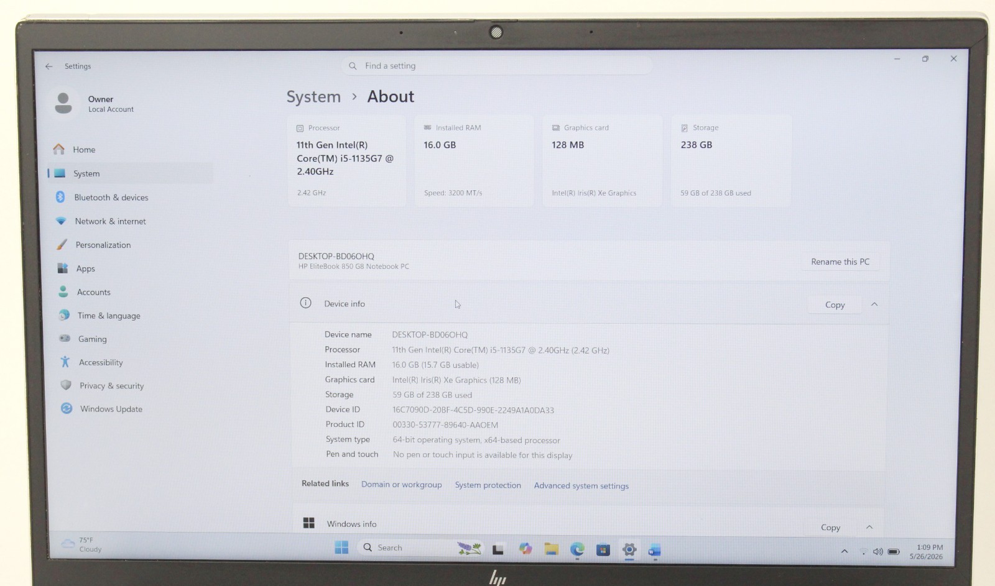Click the "Intel(R) Iris(R) Xe Graphics (128 MB)" value
This screenshot has height=586, width=995.
456,380
